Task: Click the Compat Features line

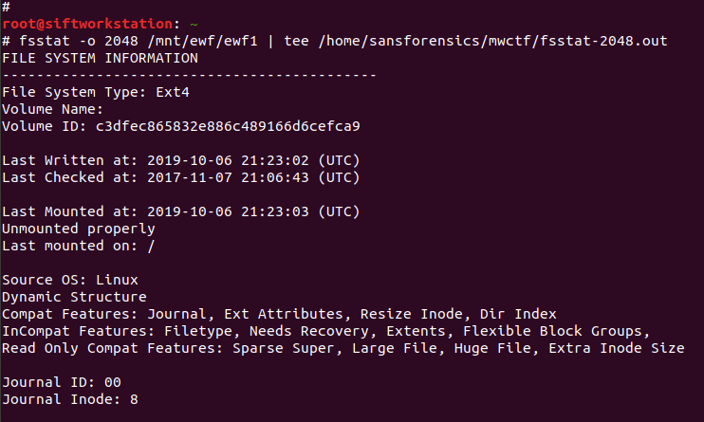Action: click(279, 314)
